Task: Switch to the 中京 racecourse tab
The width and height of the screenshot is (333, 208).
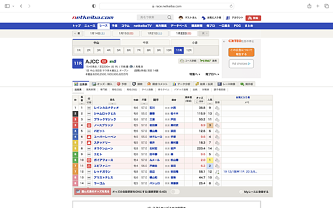Action: coord(145,43)
